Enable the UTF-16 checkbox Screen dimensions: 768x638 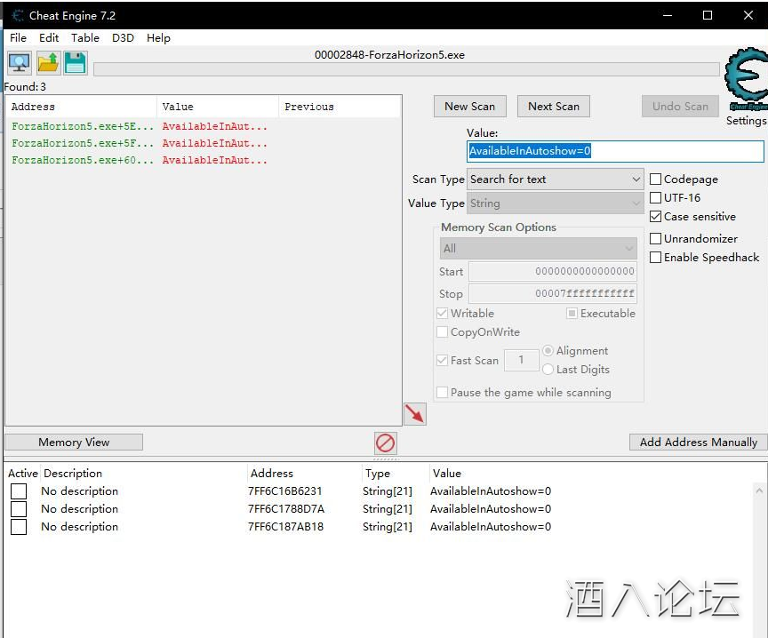(x=655, y=198)
